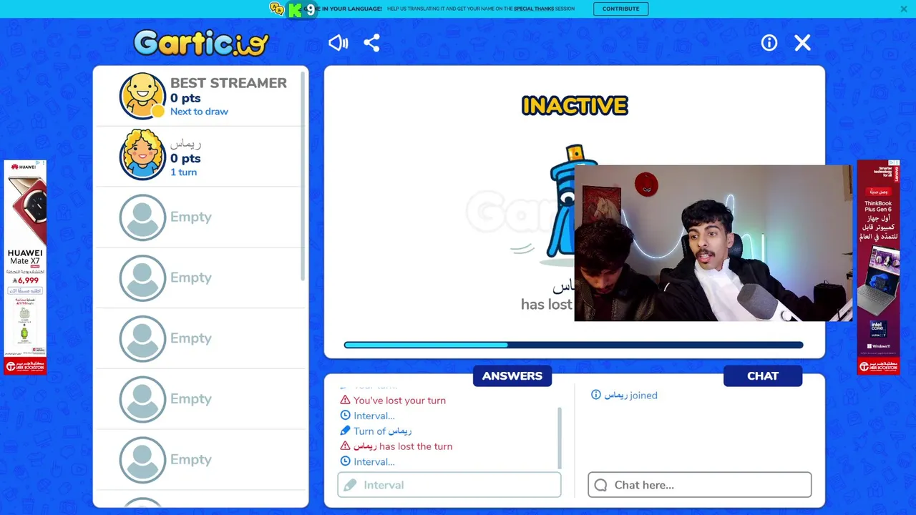Open the Huawei Mate X7 advertisement
Image resolution: width=916 pixels, height=515 pixels.
pyautogui.click(x=25, y=268)
